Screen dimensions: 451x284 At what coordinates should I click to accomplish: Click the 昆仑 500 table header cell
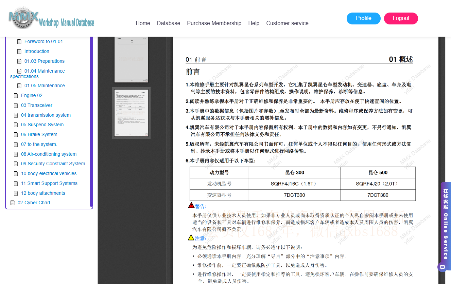point(378,172)
